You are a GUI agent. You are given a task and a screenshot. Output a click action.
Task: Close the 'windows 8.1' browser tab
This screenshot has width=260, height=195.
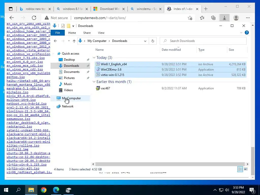[x=87, y=9]
